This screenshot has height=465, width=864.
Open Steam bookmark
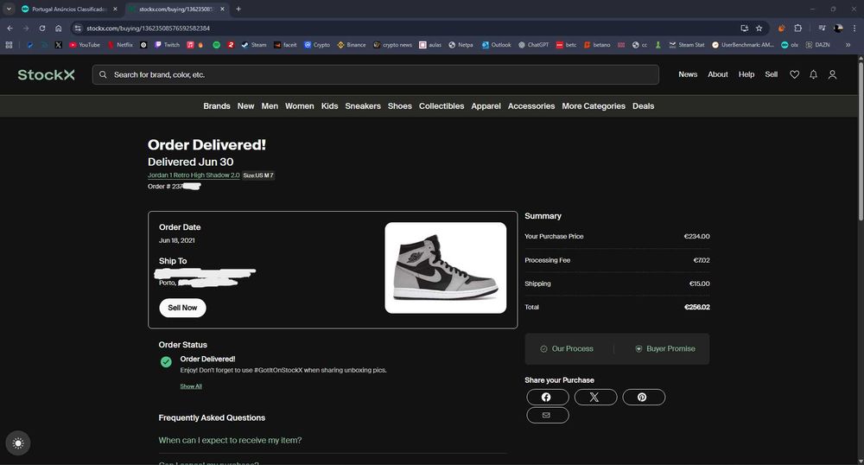(x=253, y=45)
